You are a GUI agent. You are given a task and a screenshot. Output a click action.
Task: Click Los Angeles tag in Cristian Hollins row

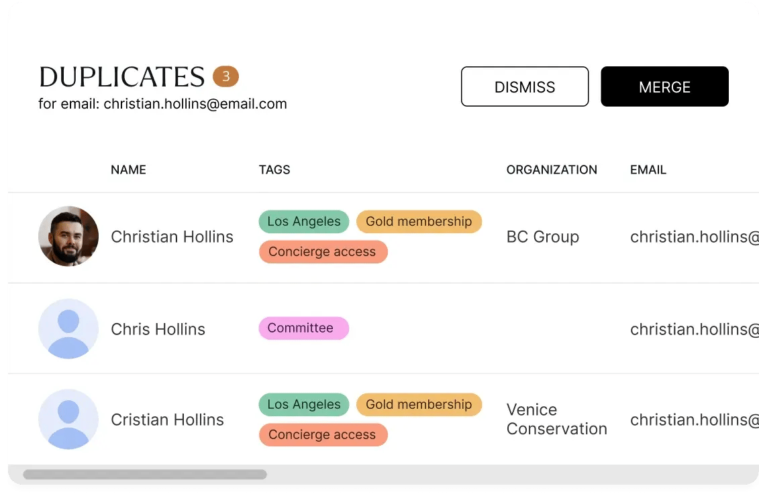tap(303, 404)
